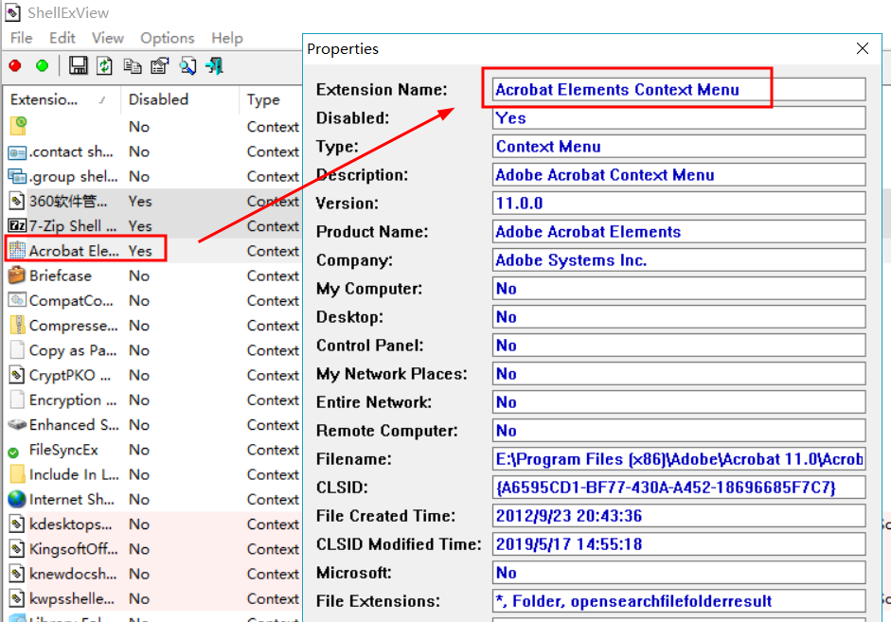Viewport: 891px width, 622px height.
Task: Click the Control Panel value field
Action: pos(679,346)
